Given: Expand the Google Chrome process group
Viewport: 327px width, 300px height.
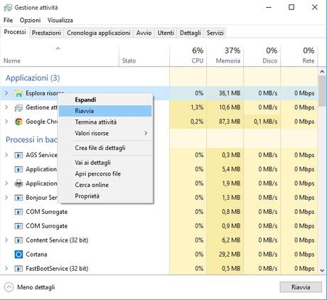Looking at the screenshot, I should click(6, 122).
